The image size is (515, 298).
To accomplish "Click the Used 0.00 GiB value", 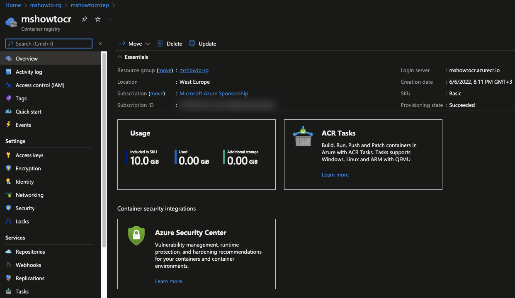I will tap(194, 161).
